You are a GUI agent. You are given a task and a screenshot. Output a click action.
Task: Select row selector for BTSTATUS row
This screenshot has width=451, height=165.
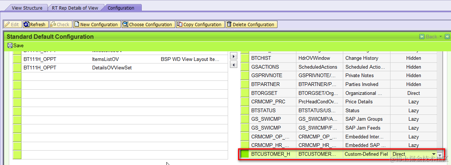click(x=245, y=110)
